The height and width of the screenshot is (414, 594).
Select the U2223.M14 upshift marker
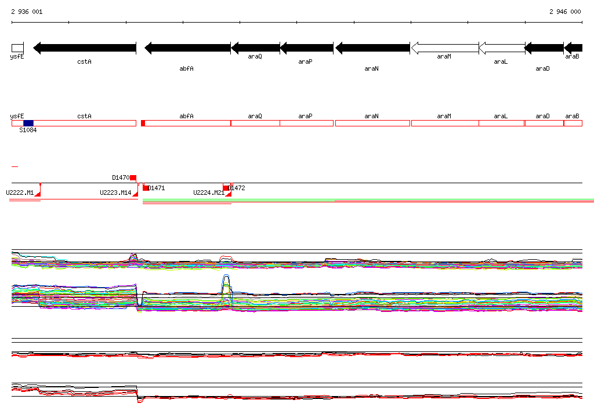point(135,194)
